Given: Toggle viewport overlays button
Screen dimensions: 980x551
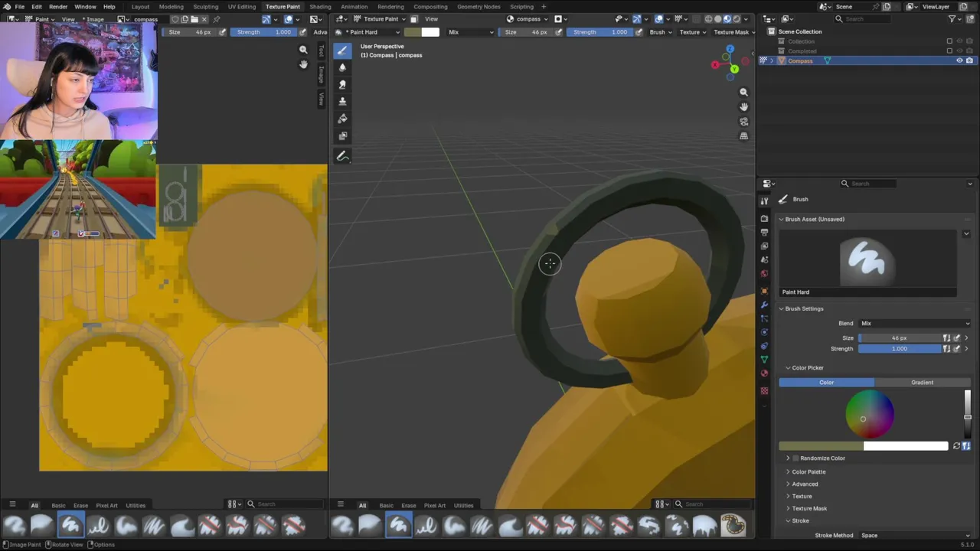Looking at the screenshot, I should pos(659,19).
